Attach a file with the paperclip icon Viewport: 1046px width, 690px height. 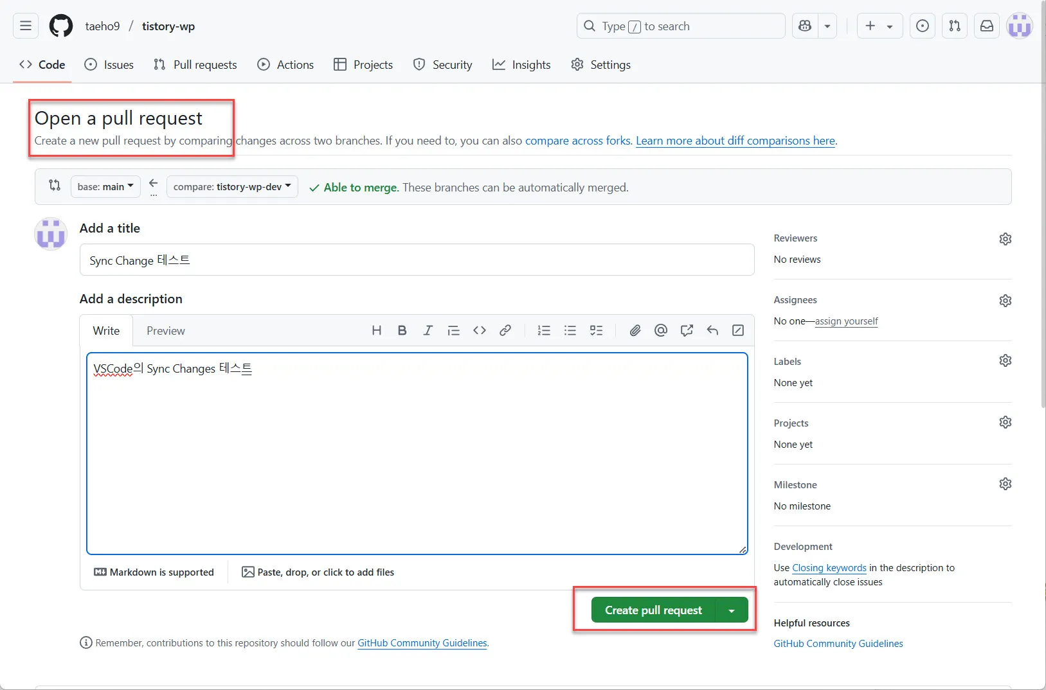click(x=635, y=330)
